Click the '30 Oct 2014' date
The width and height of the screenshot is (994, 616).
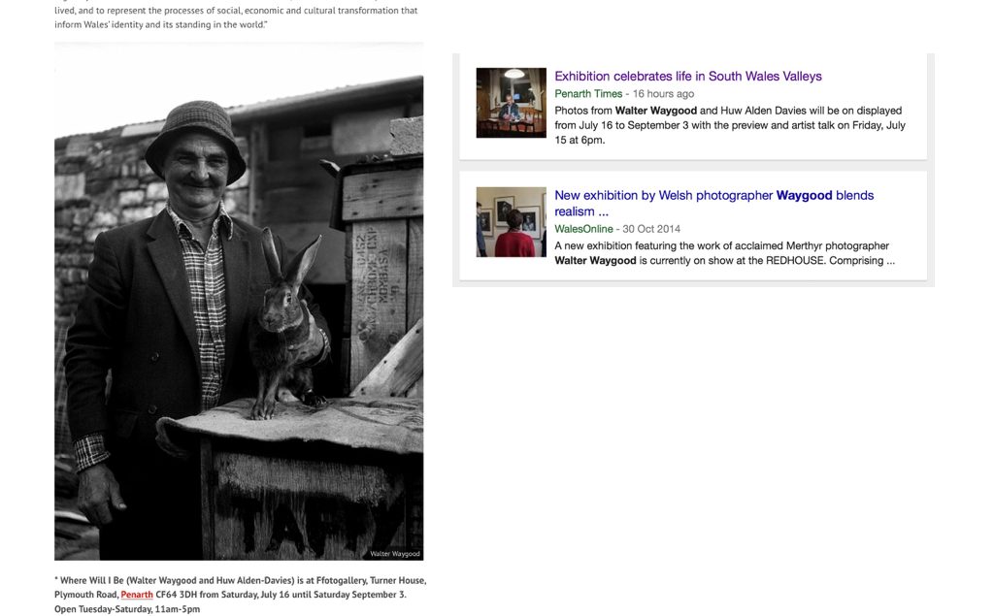(x=651, y=229)
